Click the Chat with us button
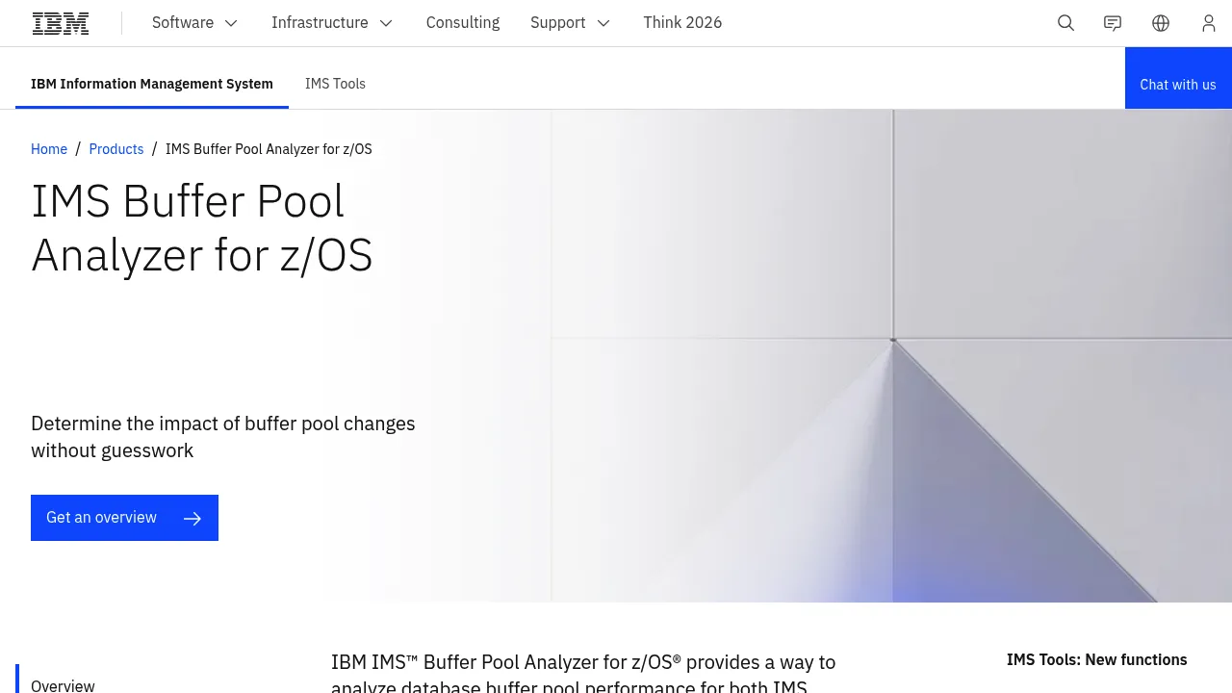 pos(1178,78)
